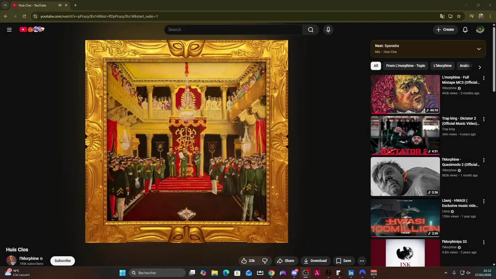Click the taskbar Rechercher search box
Image resolution: width=496 pixels, height=279 pixels.
157,273
